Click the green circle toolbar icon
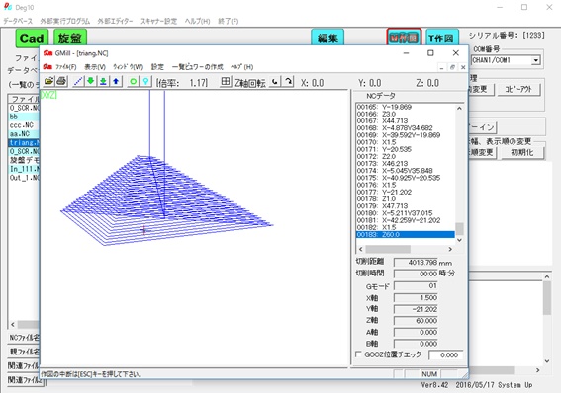561x393 pixels. coord(133,81)
